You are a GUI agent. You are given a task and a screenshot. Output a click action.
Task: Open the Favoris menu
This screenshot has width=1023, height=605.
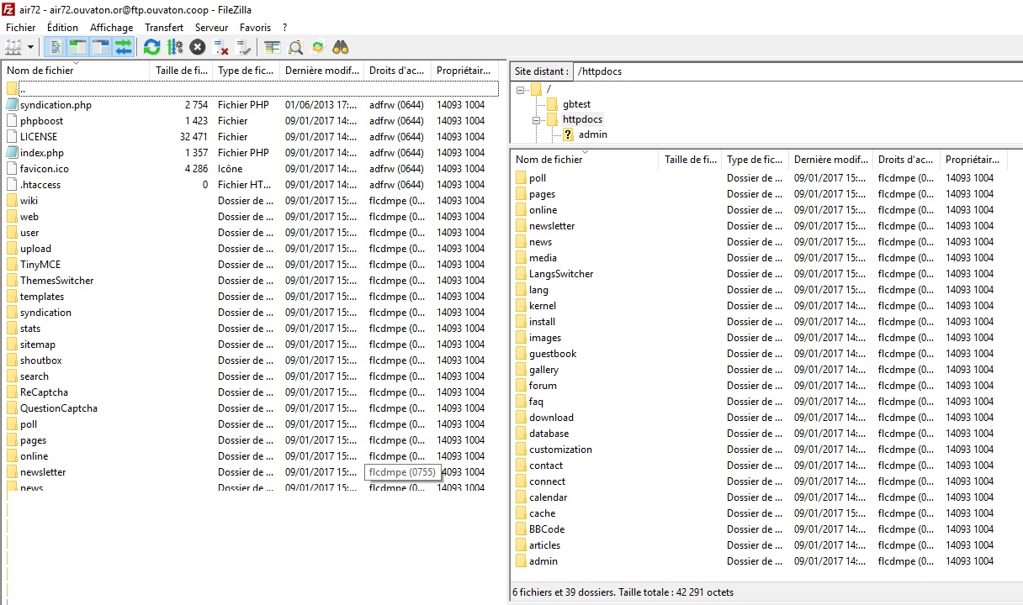[x=255, y=28]
